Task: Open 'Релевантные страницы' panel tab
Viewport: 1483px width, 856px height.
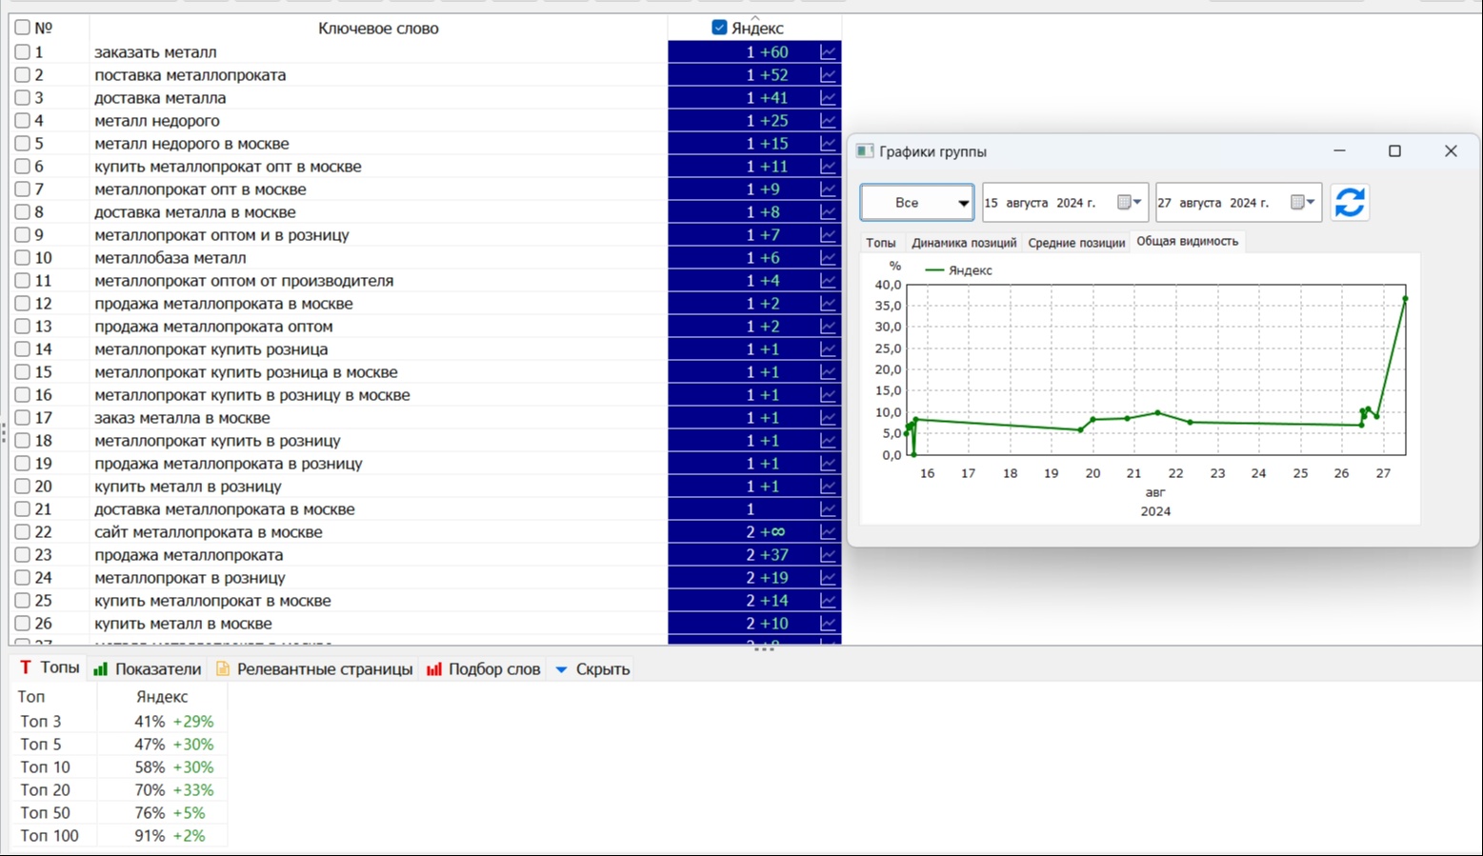Action: 314,669
